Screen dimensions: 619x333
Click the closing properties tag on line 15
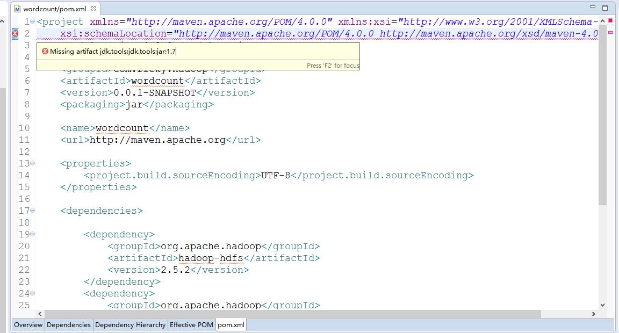(x=98, y=187)
